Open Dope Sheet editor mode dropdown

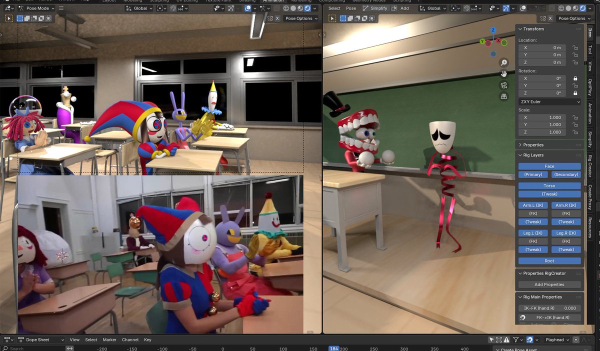click(41, 340)
